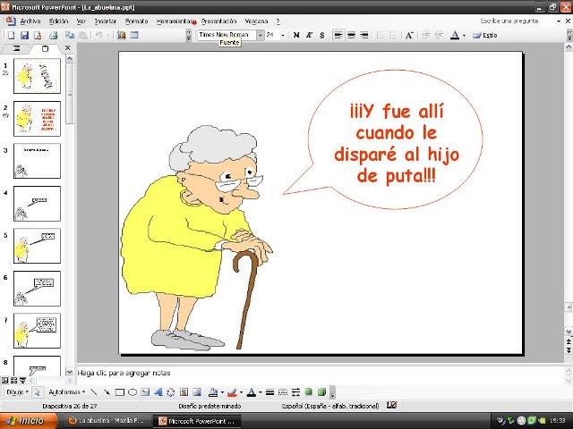Viewport: 573px width, 429px height.
Task: Click the Windows Inicio start button
Action: pos(25,420)
